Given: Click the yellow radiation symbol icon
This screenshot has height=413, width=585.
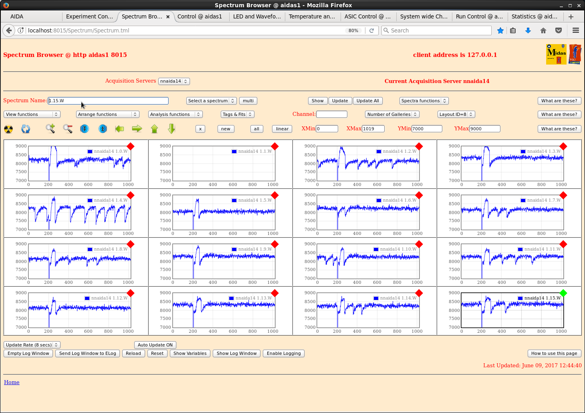Looking at the screenshot, I should [x=8, y=129].
